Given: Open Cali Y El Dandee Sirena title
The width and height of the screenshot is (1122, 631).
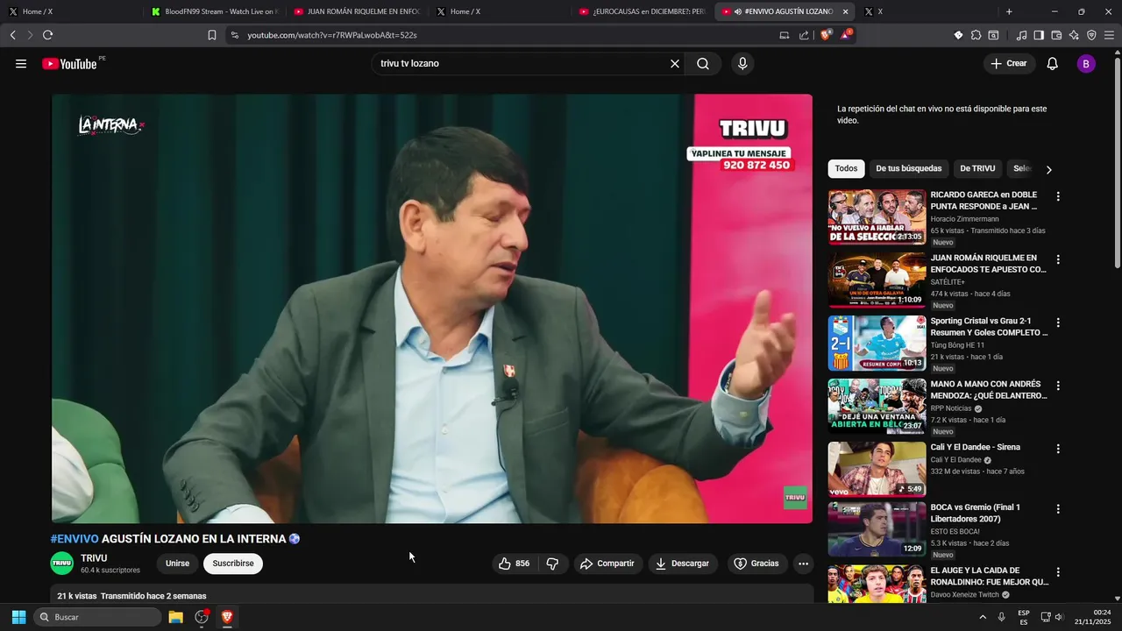Looking at the screenshot, I should (x=975, y=447).
